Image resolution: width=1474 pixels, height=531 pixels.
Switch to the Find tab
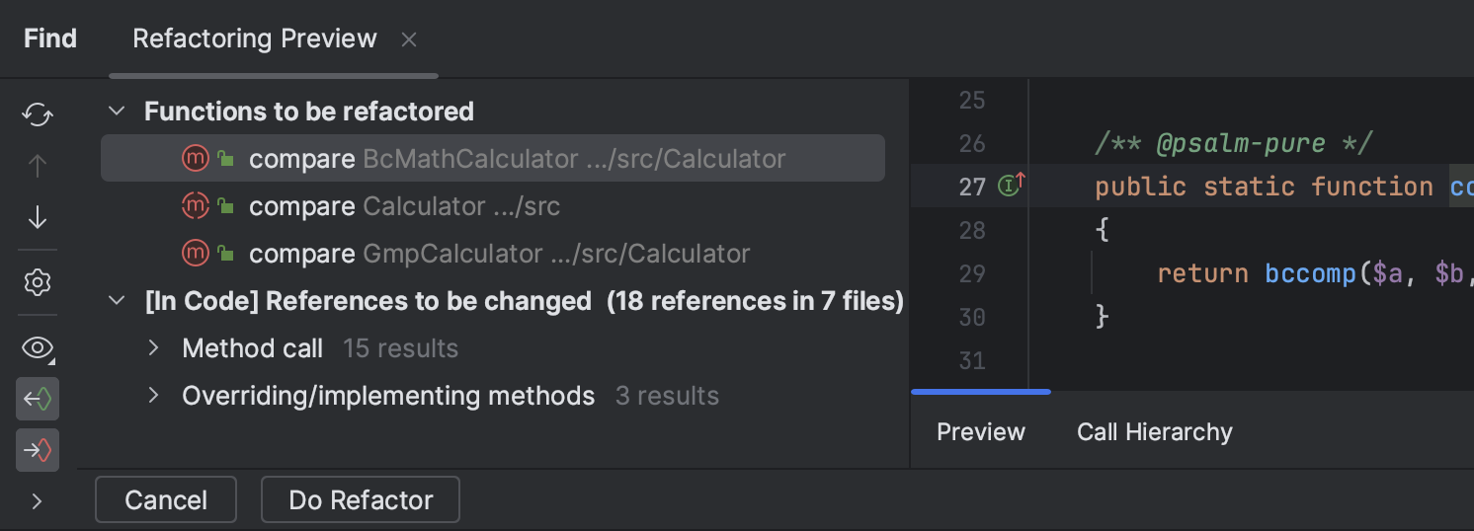click(50, 38)
